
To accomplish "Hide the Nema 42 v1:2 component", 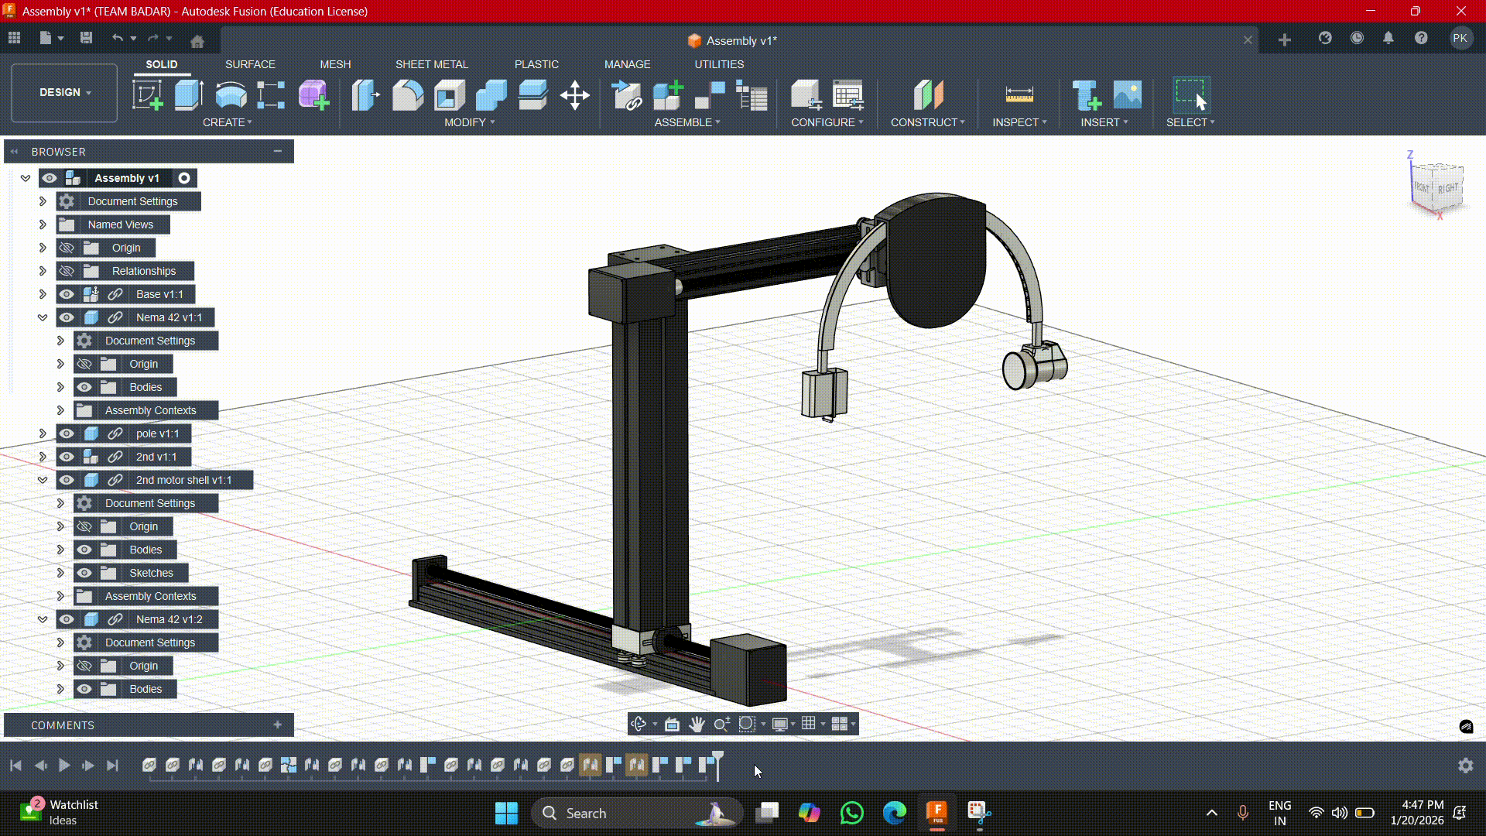I will coord(67,619).
